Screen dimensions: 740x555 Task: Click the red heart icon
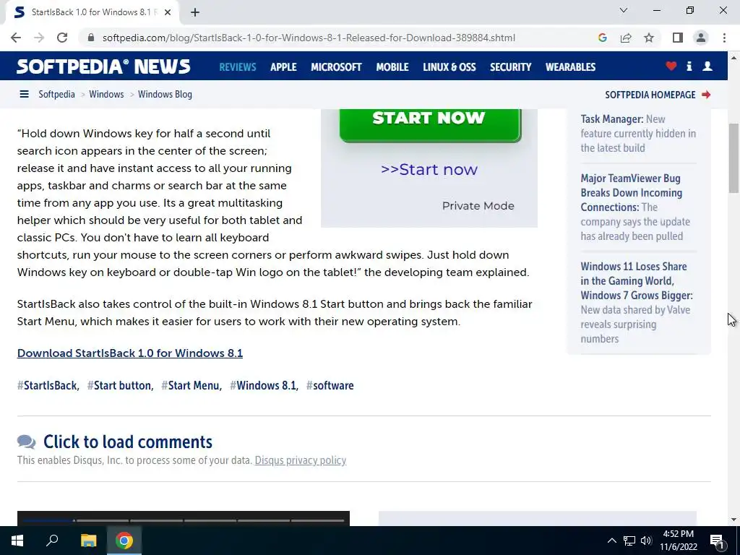(x=671, y=66)
